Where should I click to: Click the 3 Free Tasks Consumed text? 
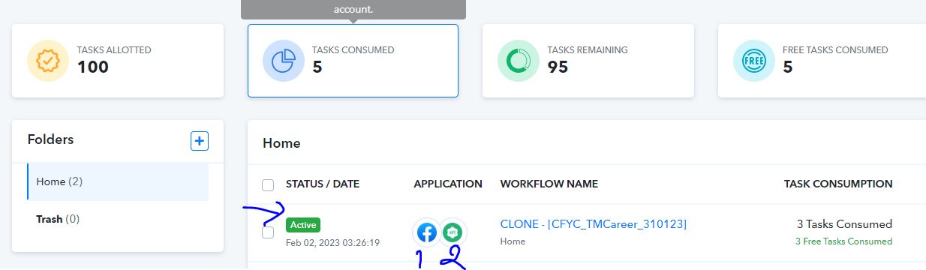pyautogui.click(x=843, y=241)
